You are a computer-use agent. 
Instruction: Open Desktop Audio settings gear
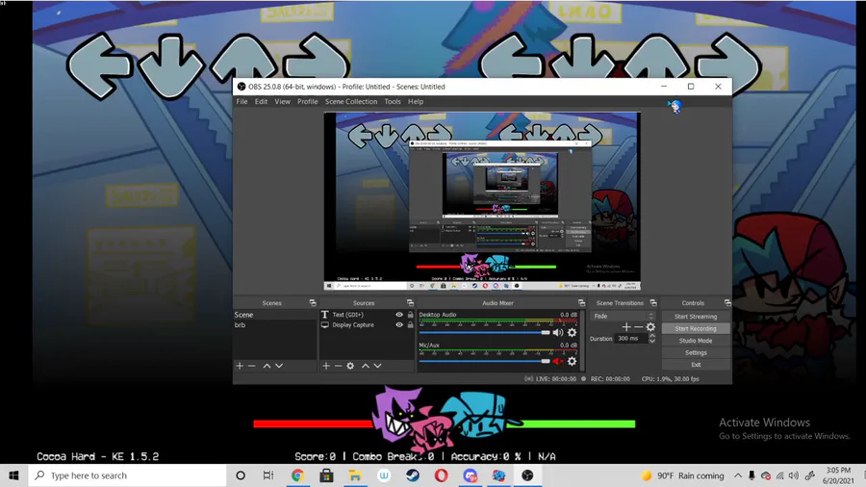[572, 332]
